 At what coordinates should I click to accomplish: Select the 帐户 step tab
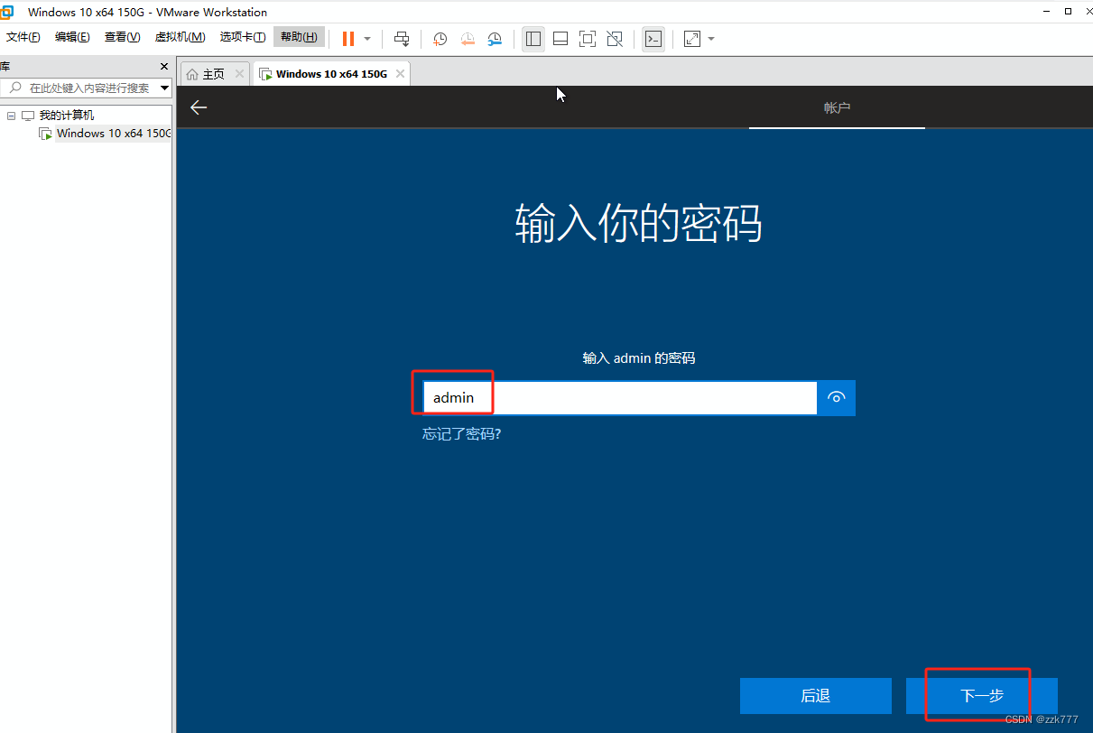tap(837, 107)
